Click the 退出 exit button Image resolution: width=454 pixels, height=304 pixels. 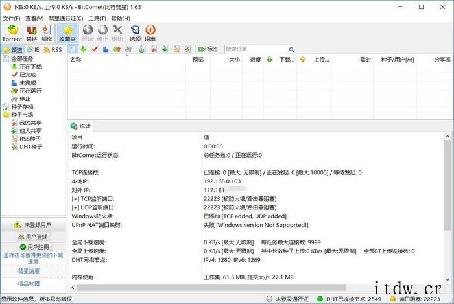[150, 33]
